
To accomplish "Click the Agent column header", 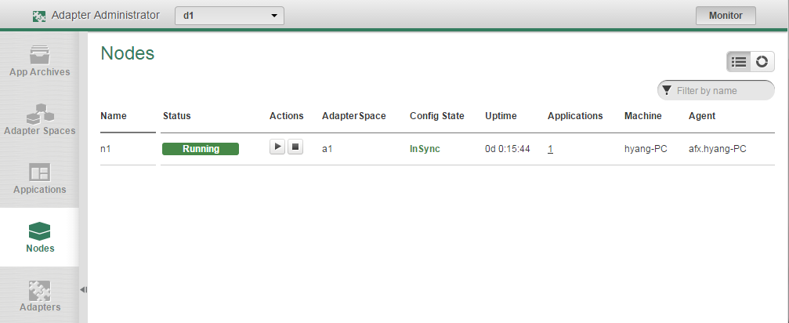I will click(702, 116).
